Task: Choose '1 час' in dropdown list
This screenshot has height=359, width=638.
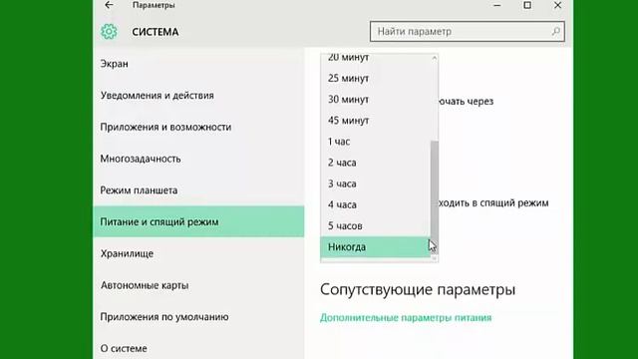Action: point(375,142)
